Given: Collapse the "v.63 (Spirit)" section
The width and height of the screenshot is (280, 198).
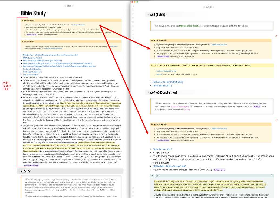Looking at the screenshot, I should click(x=147, y=15).
